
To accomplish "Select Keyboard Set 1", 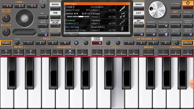I will (x=129, y=43).
